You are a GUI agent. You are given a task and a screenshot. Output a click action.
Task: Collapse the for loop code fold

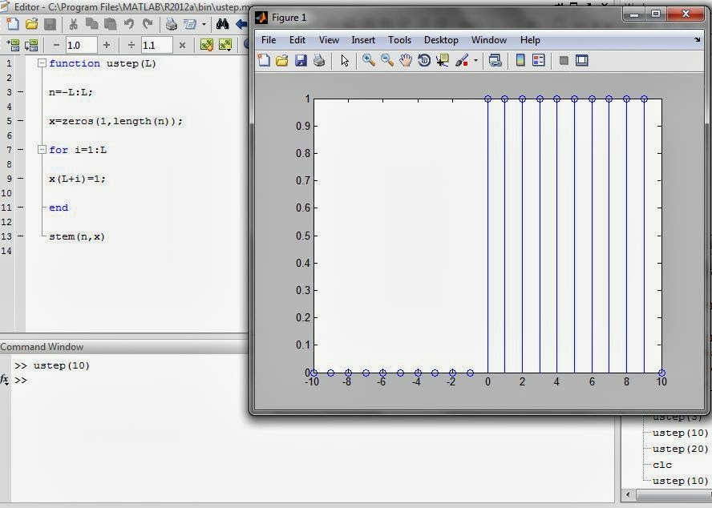tap(42, 150)
